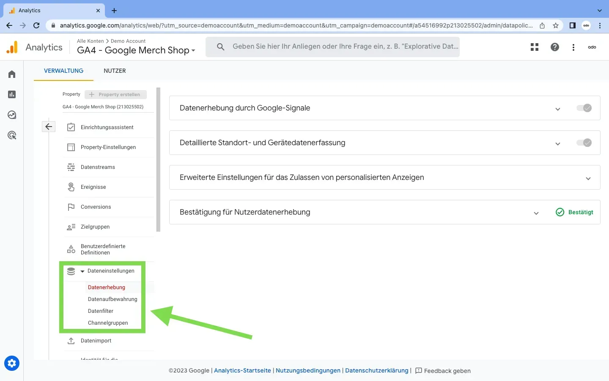
Task: Open the Datenschutzerklärung link
Action: pyautogui.click(x=377, y=370)
